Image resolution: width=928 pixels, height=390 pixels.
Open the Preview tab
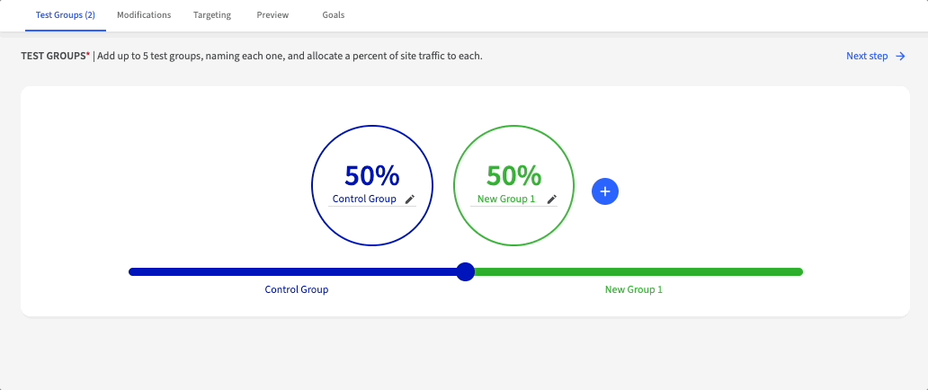coord(272,15)
